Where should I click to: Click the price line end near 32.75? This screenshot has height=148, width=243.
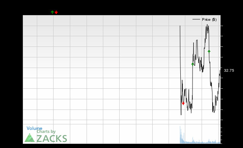click(220, 71)
